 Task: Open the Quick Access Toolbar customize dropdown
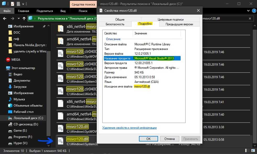[x=23, y=4]
